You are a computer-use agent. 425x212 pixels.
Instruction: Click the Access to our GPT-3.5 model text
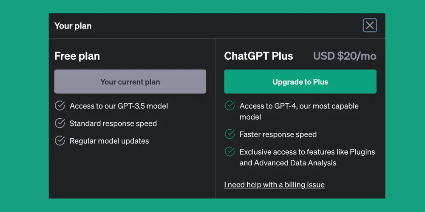point(119,106)
